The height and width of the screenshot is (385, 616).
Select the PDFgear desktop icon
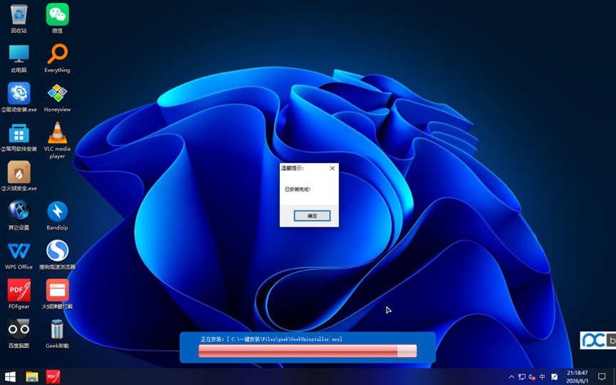click(19, 294)
